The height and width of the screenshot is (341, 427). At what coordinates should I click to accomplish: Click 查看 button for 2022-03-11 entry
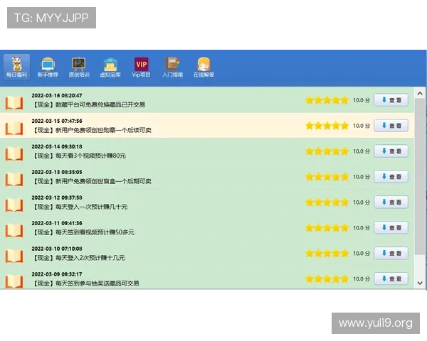pos(391,228)
